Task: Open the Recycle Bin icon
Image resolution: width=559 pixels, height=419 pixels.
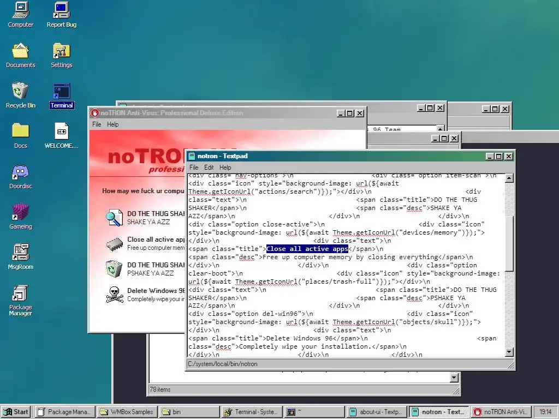Action: (20, 95)
